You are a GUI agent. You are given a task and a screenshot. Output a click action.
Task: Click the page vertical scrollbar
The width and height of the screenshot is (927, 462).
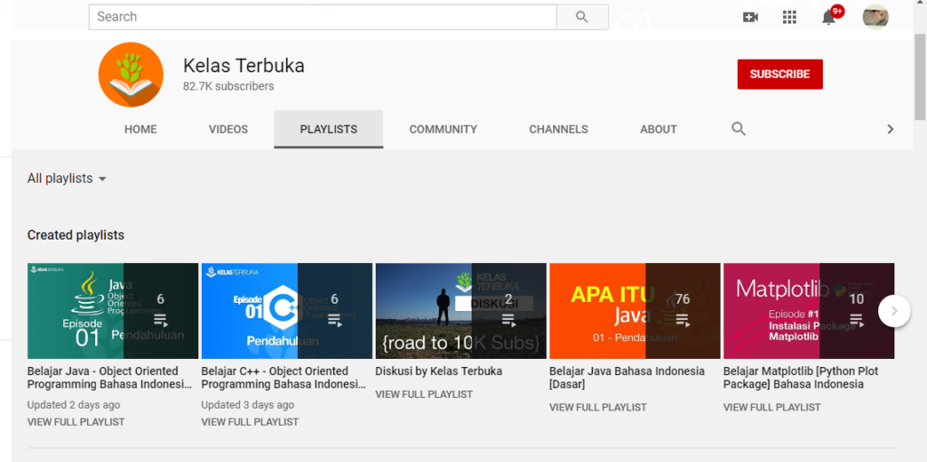coord(920,77)
